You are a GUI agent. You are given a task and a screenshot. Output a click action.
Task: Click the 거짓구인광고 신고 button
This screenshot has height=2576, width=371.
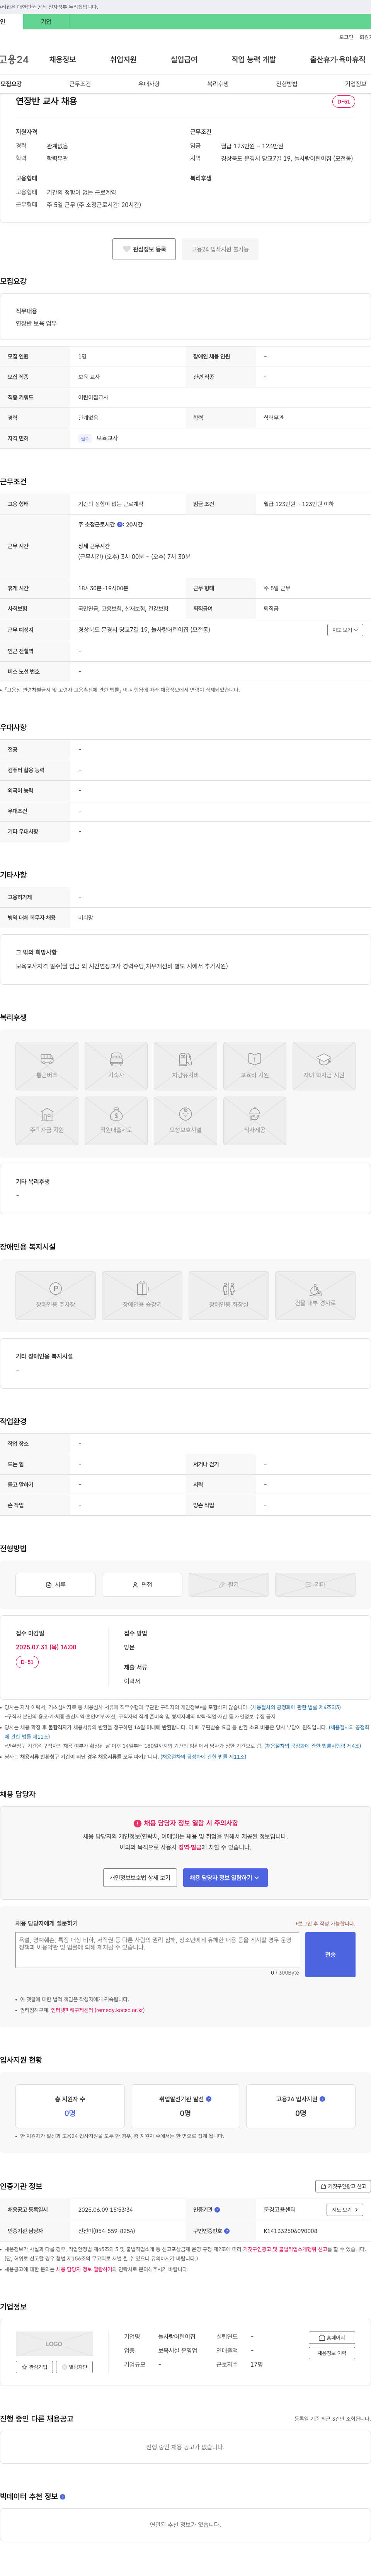pos(343,2186)
